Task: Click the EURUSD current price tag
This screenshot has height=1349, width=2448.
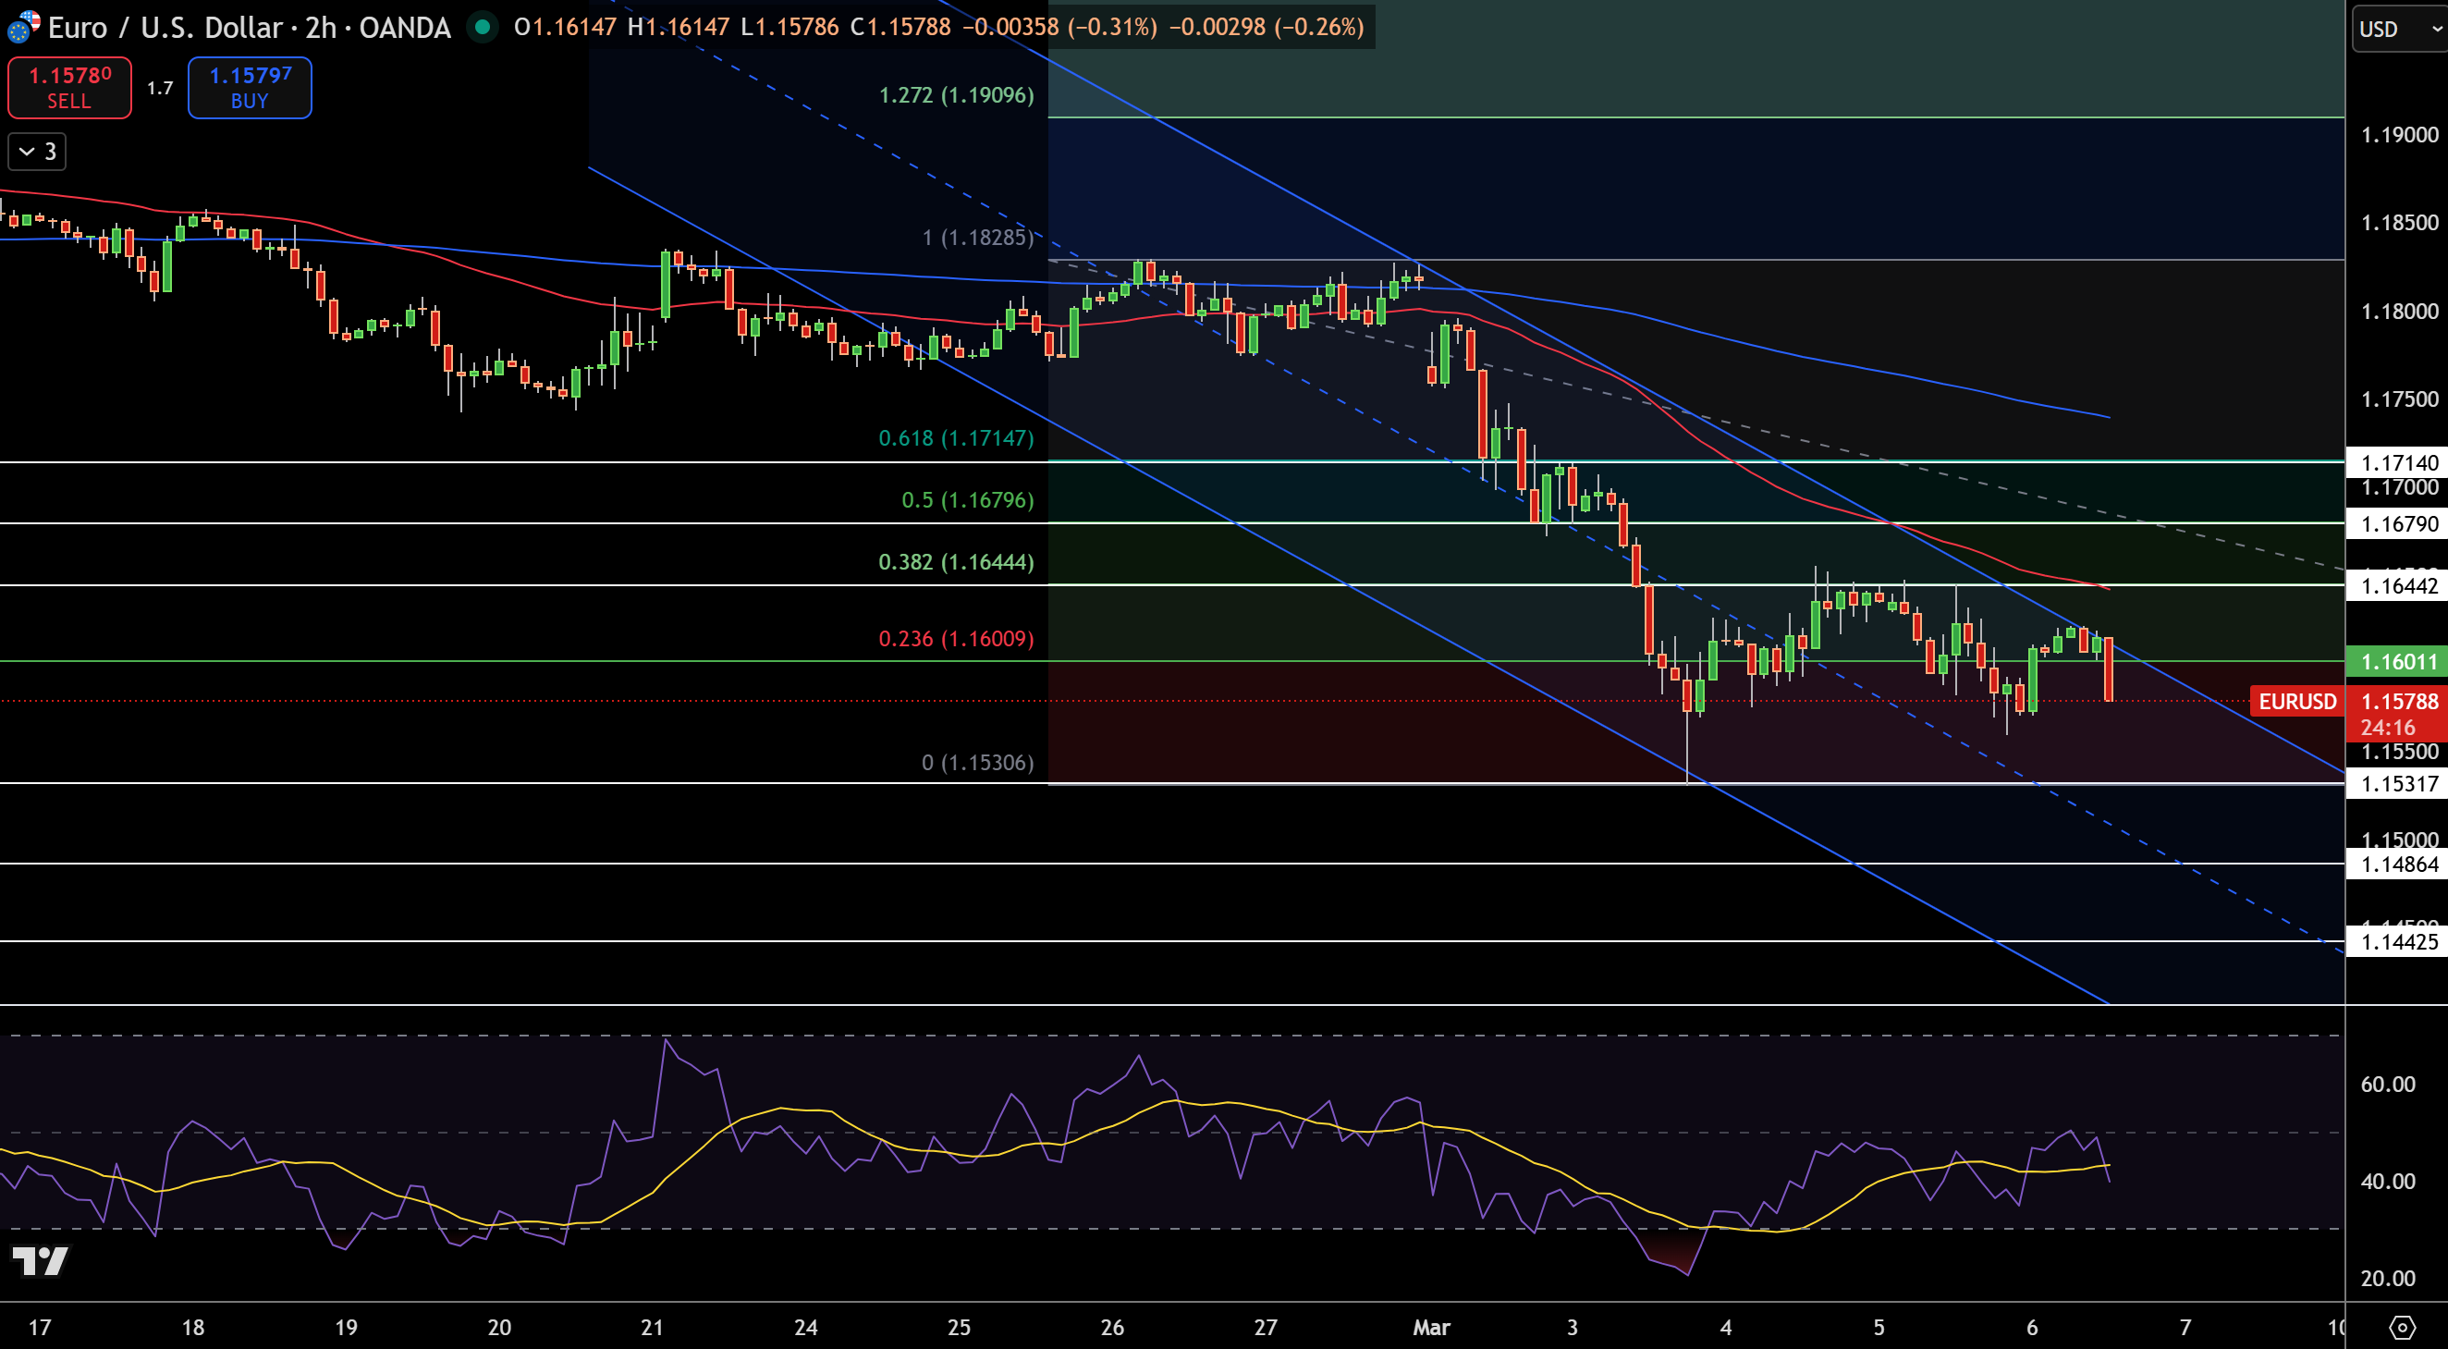Action: [x=2297, y=702]
